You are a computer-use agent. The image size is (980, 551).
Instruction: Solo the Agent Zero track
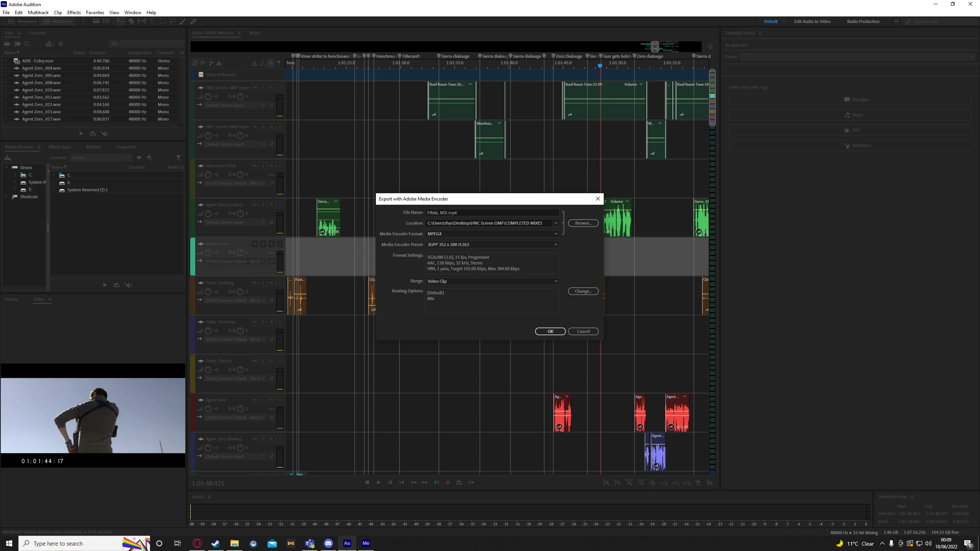coord(263,400)
